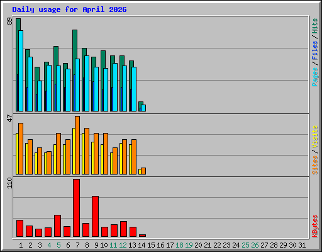This screenshot has width=322, height=252.
Task: Click the tallest red KBytes bar for day 7
Action: [76, 208]
